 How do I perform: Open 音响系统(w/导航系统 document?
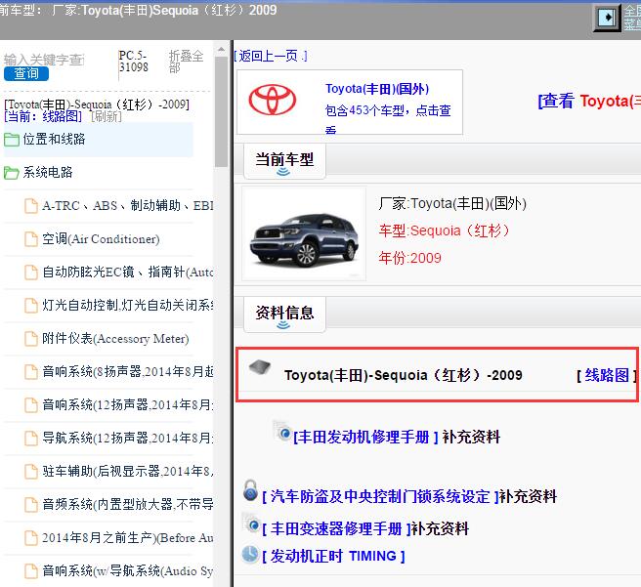click(x=128, y=570)
